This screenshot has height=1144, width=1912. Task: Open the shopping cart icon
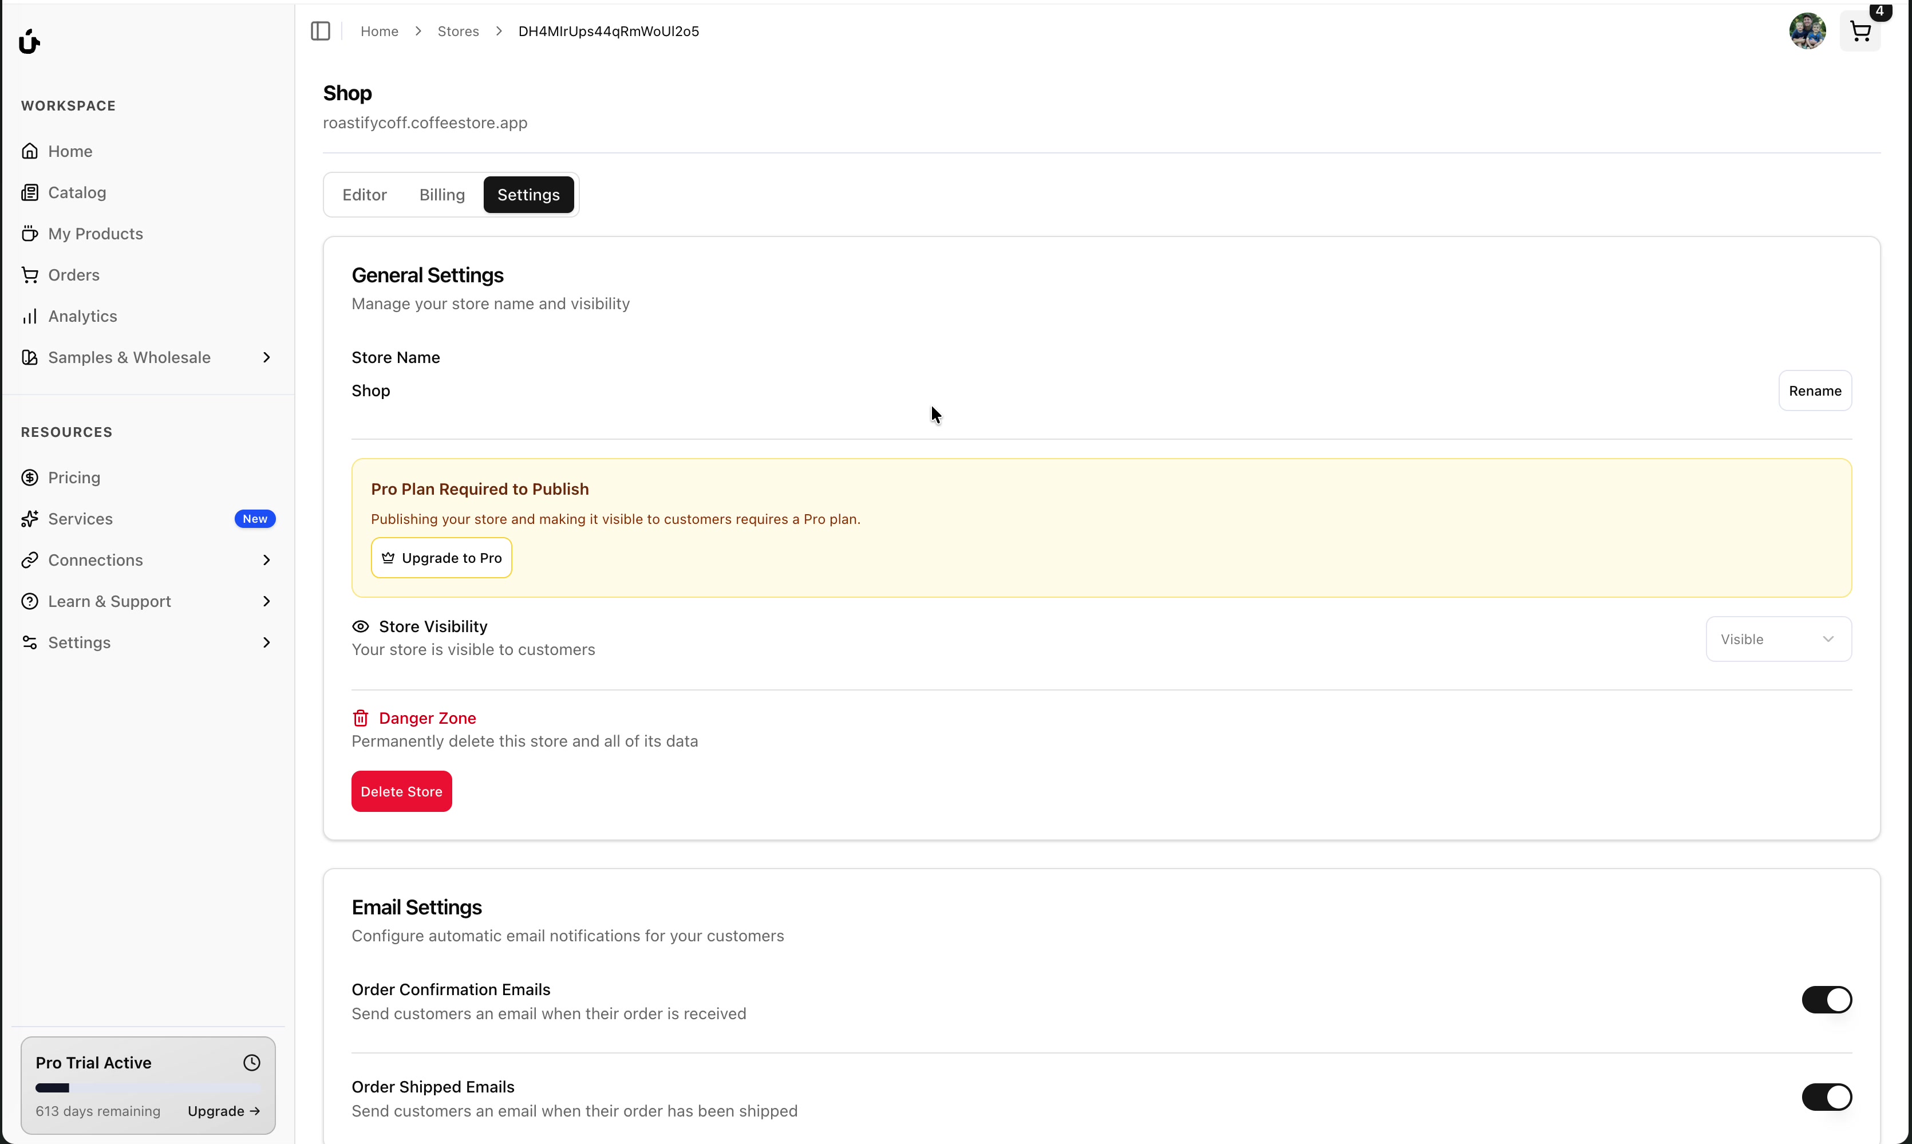1859,31
